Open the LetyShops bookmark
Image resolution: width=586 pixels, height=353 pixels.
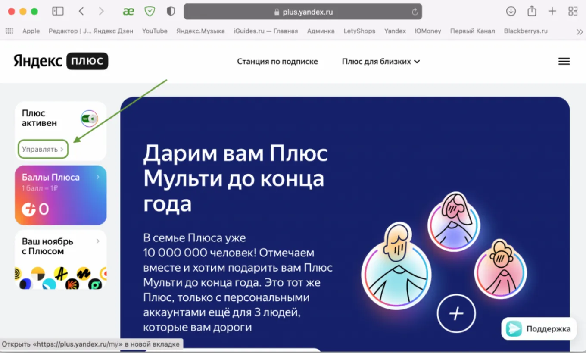click(359, 31)
